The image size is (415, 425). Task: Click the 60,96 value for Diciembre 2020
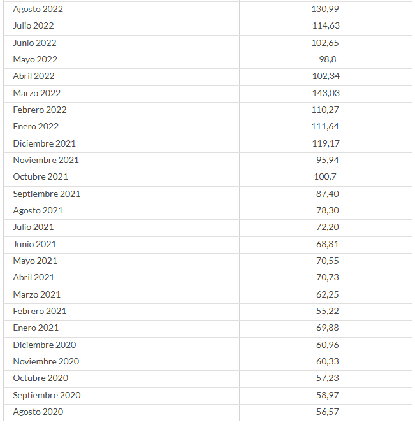(x=328, y=345)
